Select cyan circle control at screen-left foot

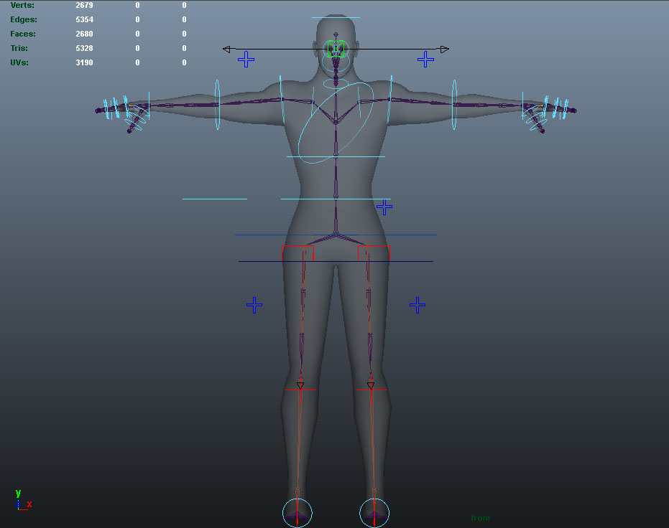[x=297, y=513]
